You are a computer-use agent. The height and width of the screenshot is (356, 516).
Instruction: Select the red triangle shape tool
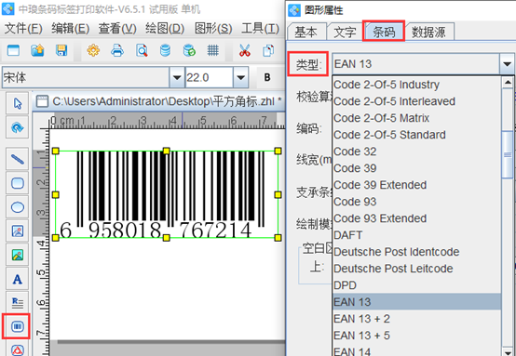click(x=18, y=349)
